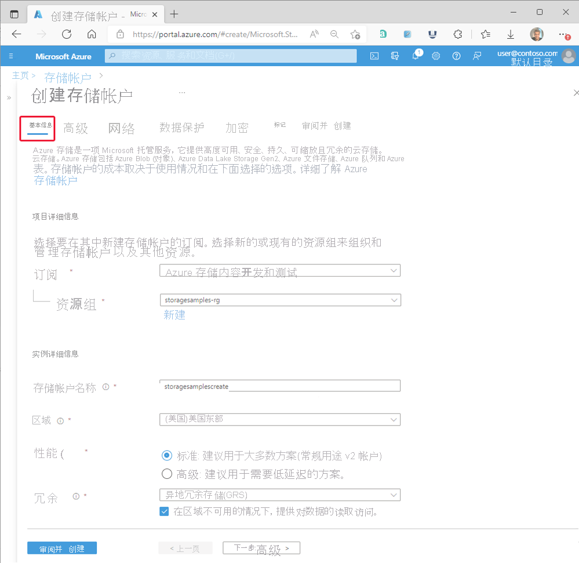Add this page to favorites star icon
579x563 pixels.
355,34
